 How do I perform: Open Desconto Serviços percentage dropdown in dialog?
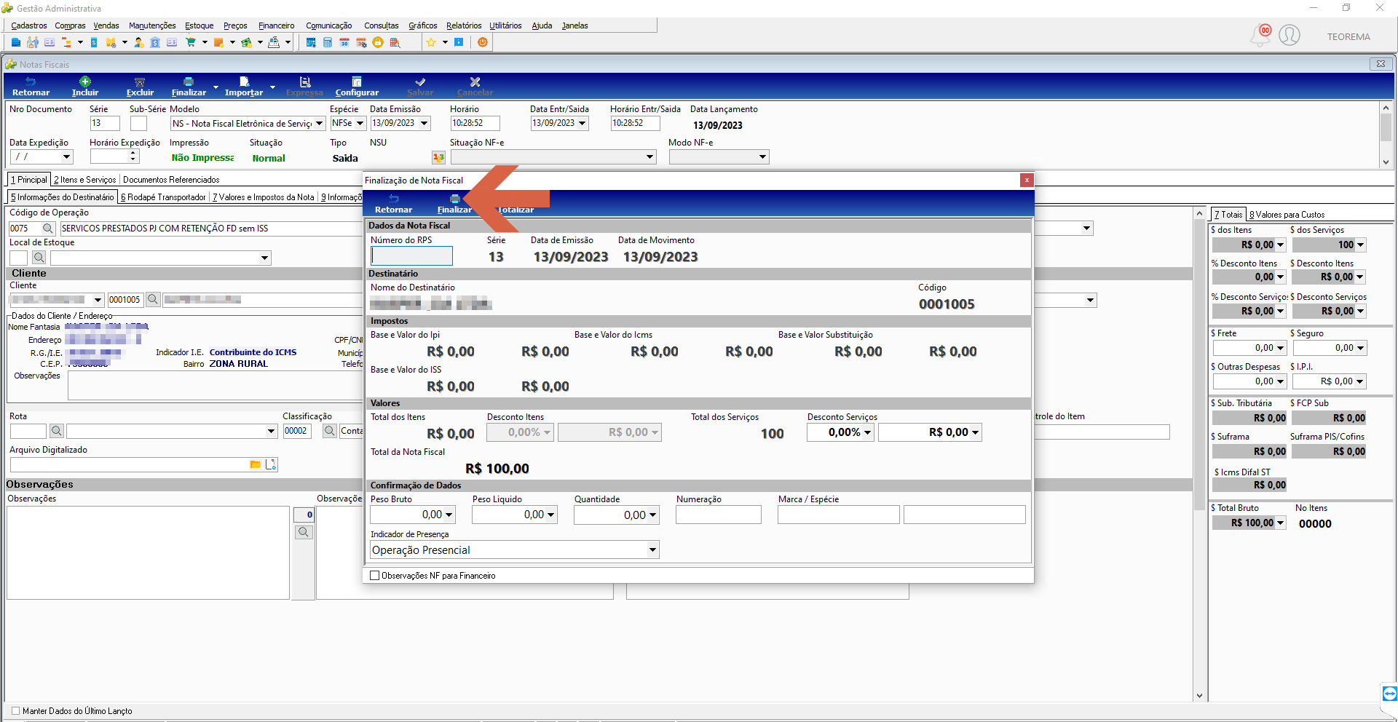tap(868, 433)
